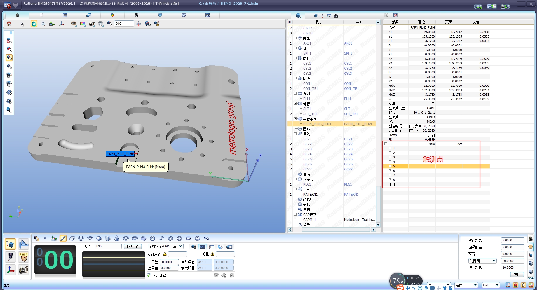Click the camera snapshot icon

pyautogui.click(x=336, y=16)
